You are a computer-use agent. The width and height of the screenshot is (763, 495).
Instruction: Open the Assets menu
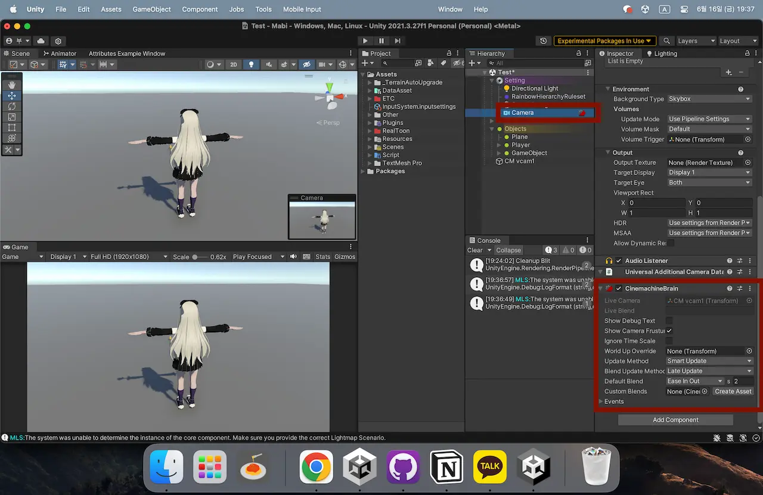pos(111,9)
